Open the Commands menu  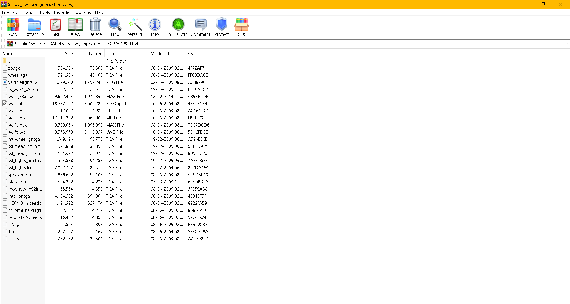point(24,12)
